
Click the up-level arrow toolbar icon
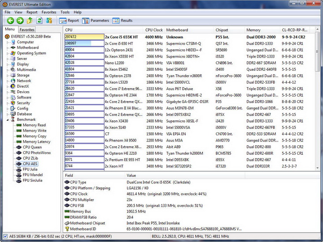(x=30, y=21)
